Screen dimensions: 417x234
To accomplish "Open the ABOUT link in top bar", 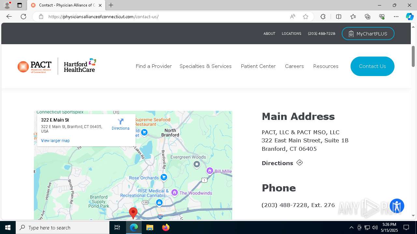I will tap(269, 33).
